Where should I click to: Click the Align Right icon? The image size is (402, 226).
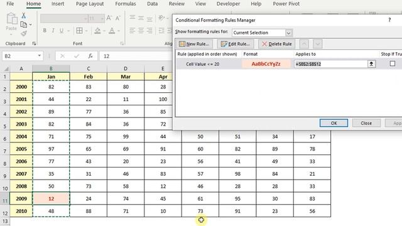[149, 31]
